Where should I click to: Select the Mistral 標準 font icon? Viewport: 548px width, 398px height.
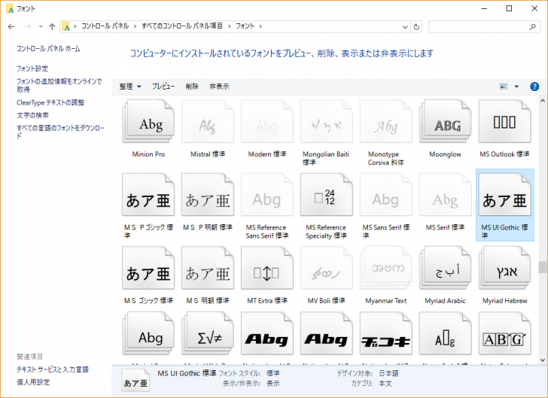pyautogui.click(x=208, y=121)
